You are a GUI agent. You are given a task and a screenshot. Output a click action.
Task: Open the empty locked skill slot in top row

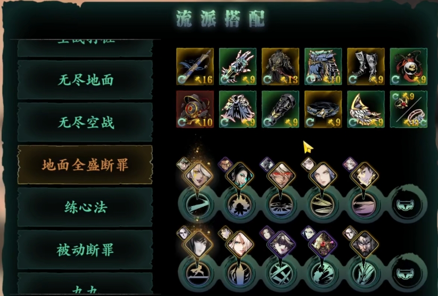click(407, 204)
